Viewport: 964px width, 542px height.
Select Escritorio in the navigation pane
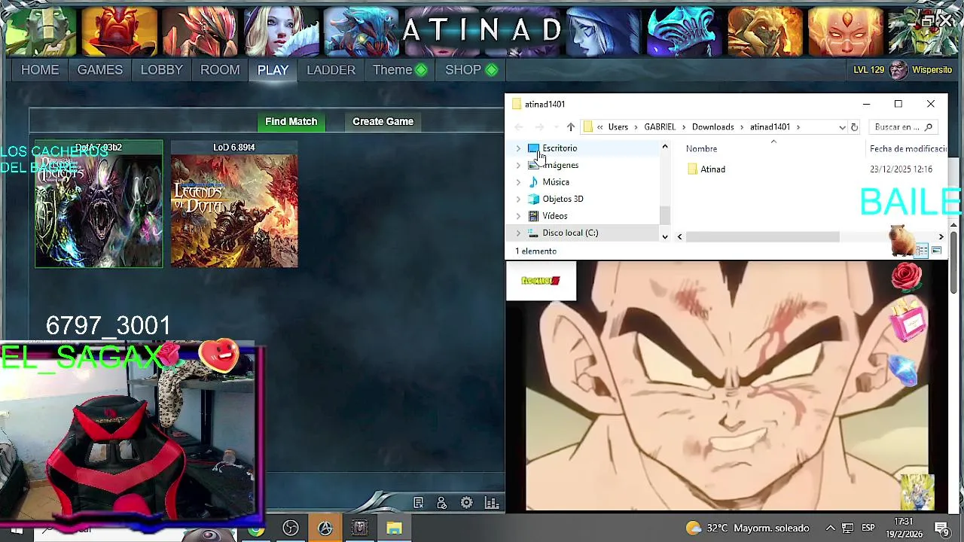(560, 148)
